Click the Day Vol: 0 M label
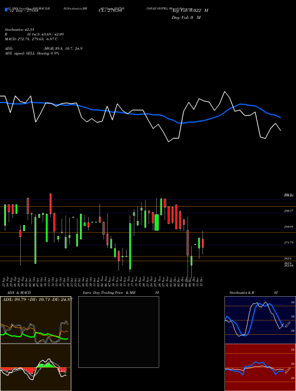 click(x=186, y=17)
